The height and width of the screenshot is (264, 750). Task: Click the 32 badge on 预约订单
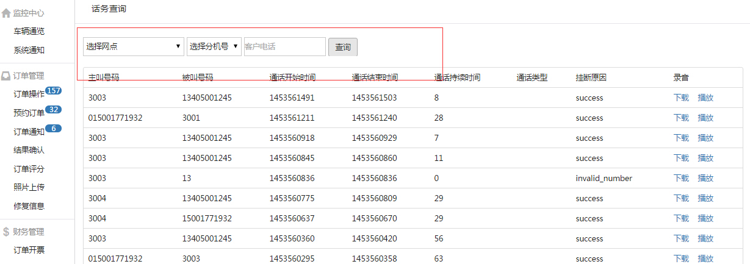pyautogui.click(x=54, y=110)
